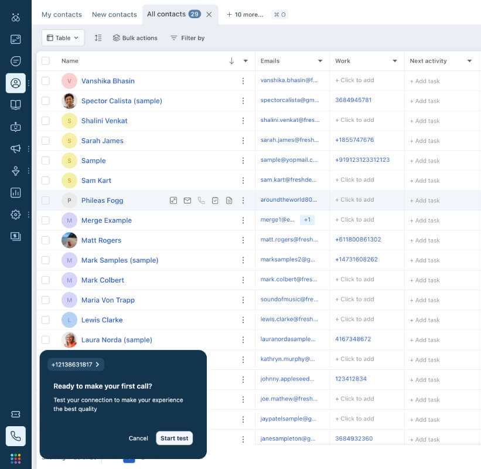Close the All contacts tab
This screenshot has height=469, width=481.
(209, 15)
